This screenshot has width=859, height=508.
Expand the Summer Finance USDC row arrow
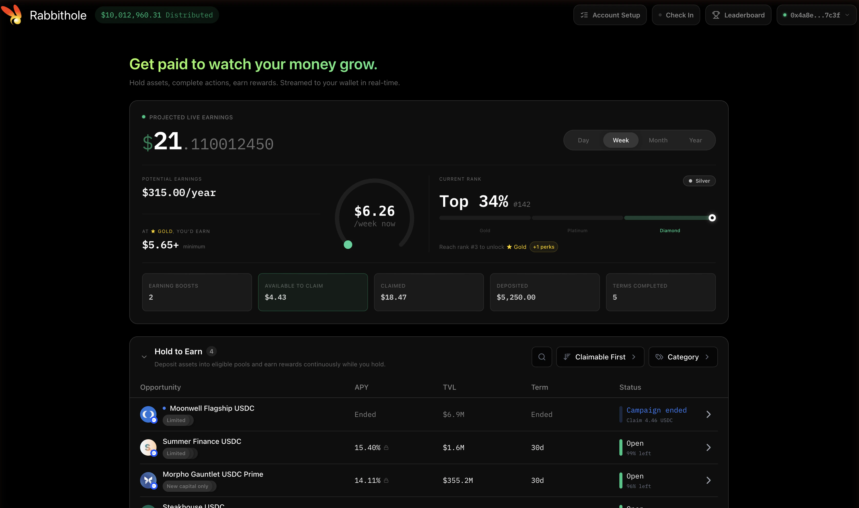(x=708, y=447)
